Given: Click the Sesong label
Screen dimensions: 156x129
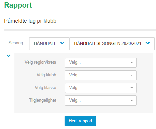Looking at the screenshot, I should 16,43.
